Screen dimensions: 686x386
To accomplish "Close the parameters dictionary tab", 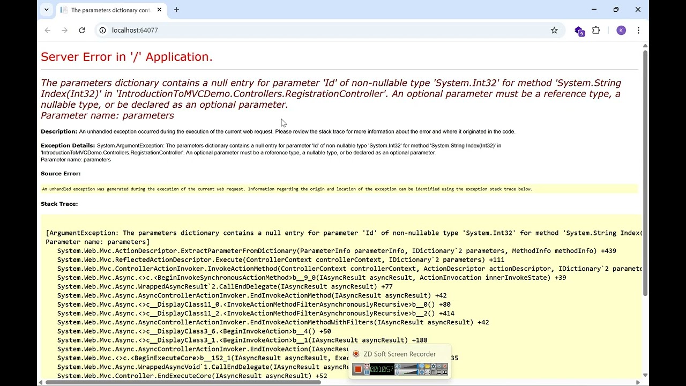I will tap(159, 10).
